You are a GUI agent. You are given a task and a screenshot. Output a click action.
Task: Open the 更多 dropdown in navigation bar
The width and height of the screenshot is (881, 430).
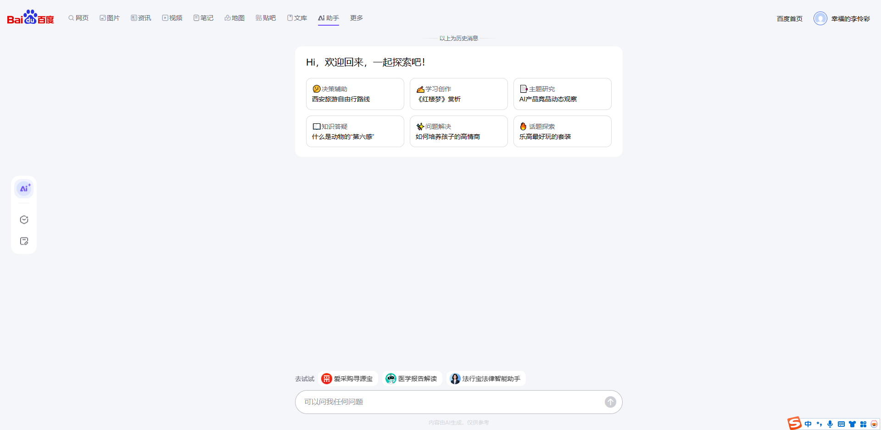coord(356,18)
